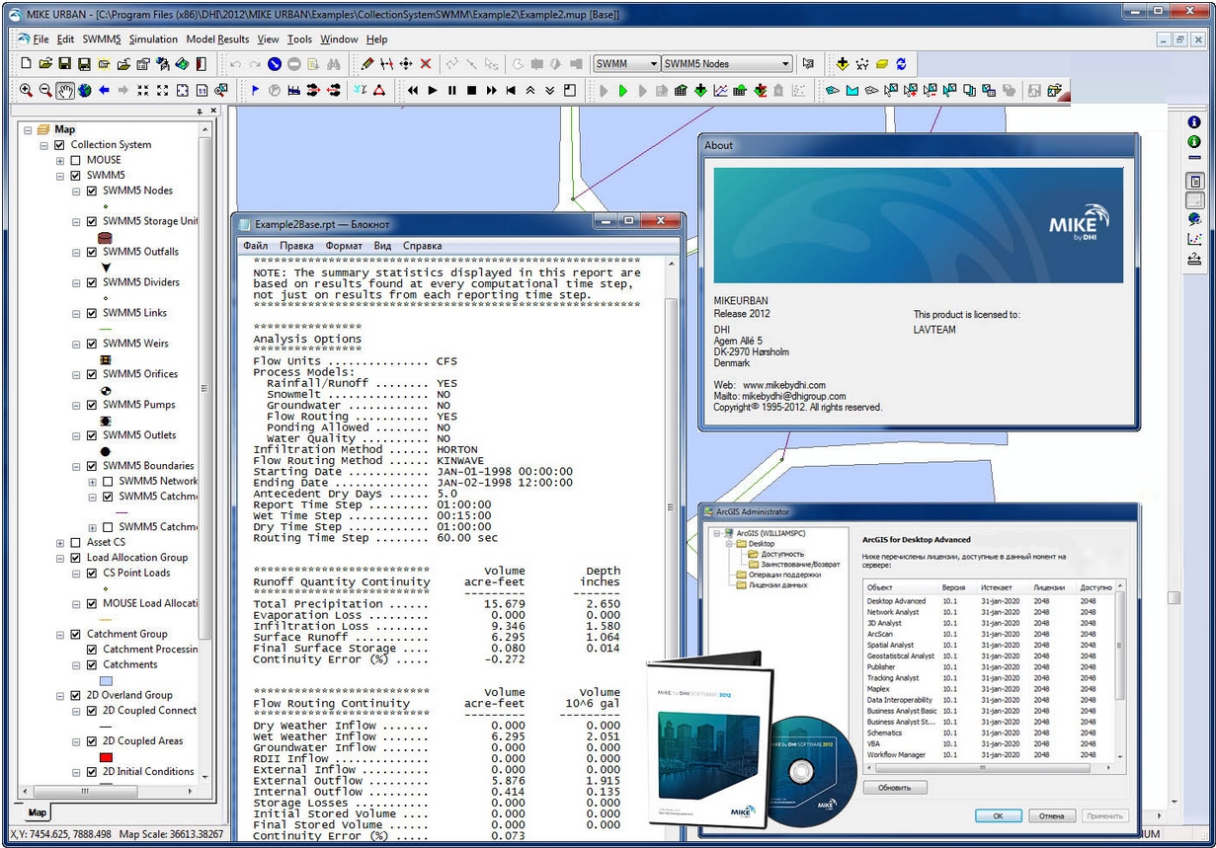Toggle SWMM5 Pumps layer checkbox
The height and width of the screenshot is (848, 1216).
point(92,405)
